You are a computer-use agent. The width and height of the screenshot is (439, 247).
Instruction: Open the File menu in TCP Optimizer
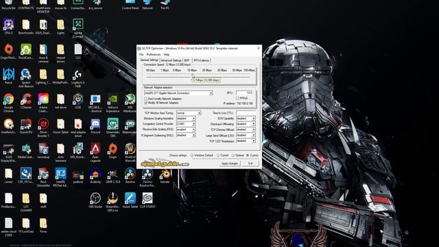141,54
